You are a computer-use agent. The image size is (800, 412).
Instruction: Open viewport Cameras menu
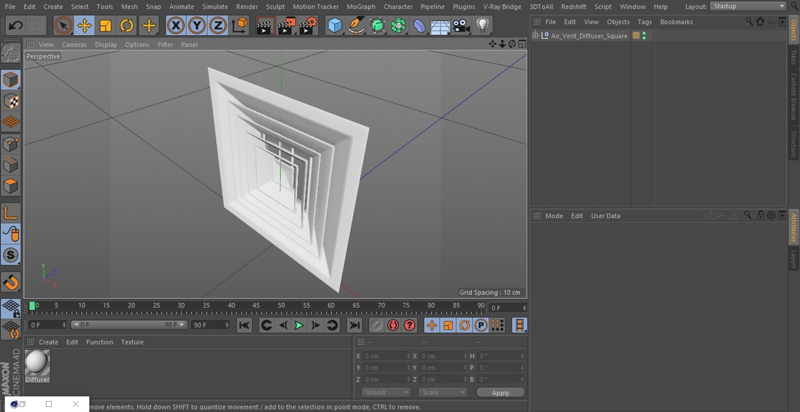[x=74, y=44]
